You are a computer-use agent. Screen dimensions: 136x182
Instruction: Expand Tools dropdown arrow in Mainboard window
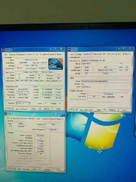pyautogui.click(x=104, y=110)
